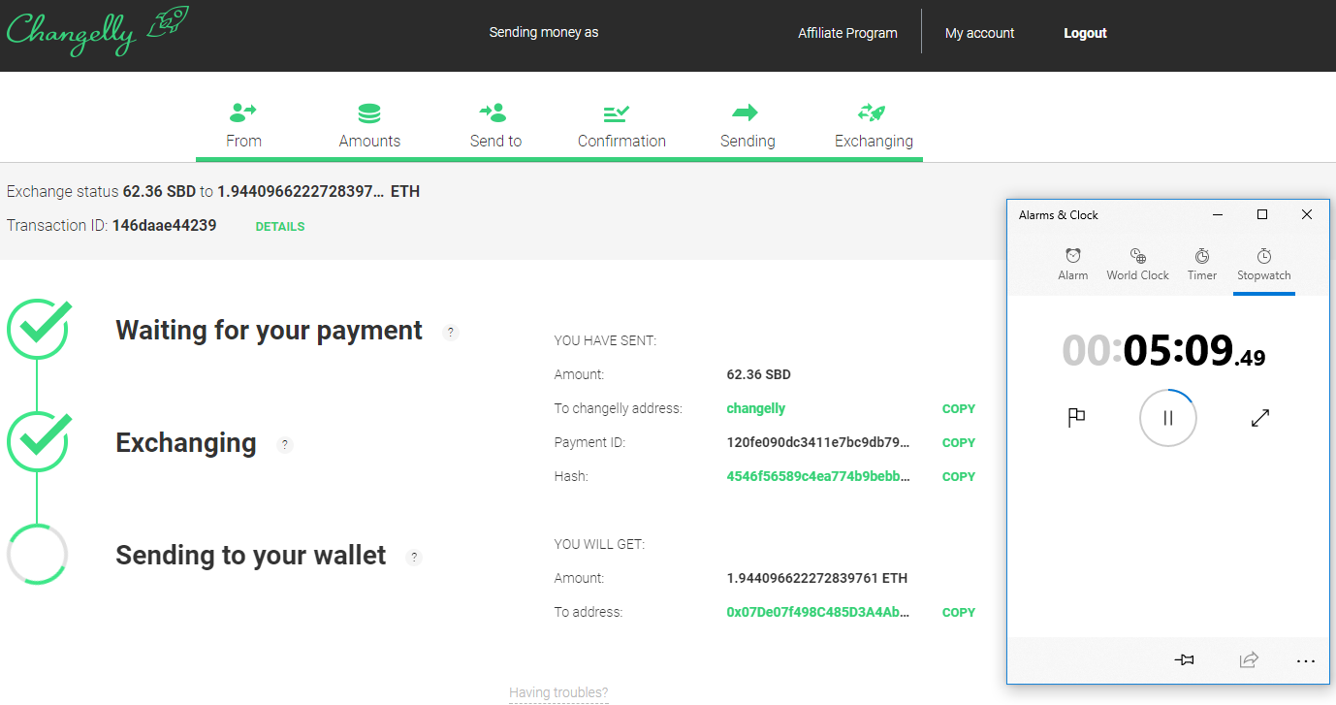
Task: Click the Changelly rocket logo
Action: click(97, 31)
